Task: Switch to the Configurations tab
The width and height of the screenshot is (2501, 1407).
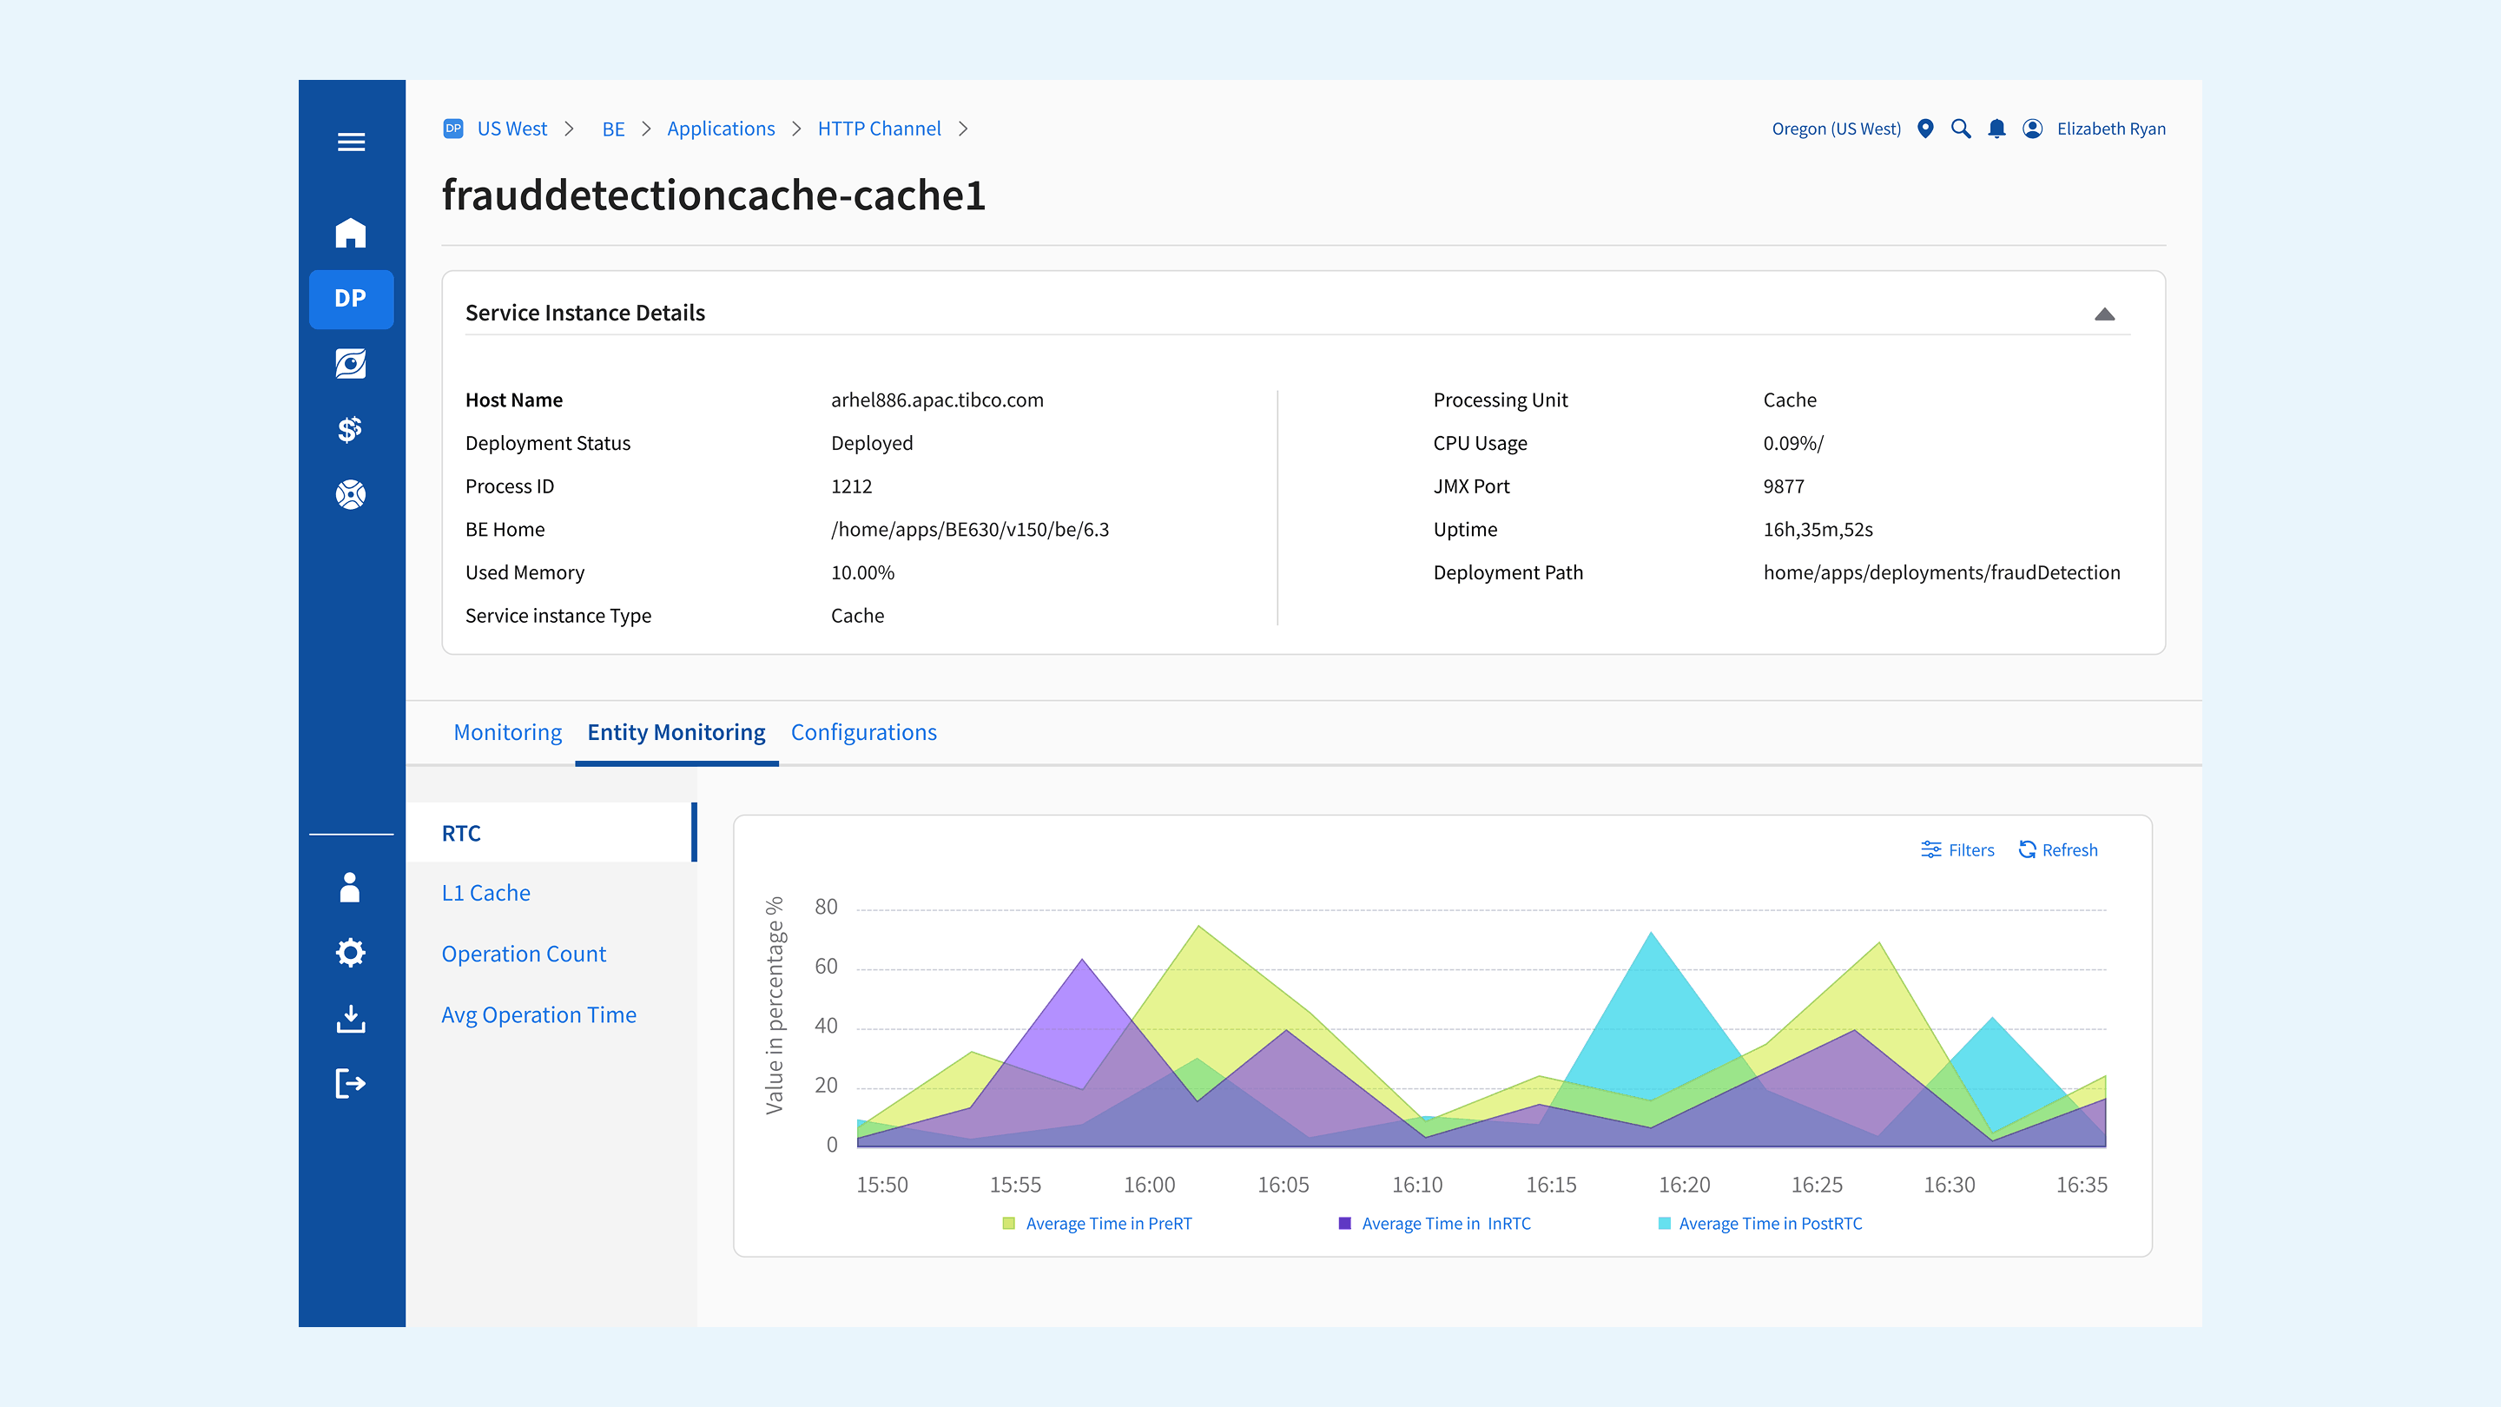Action: coord(863,731)
